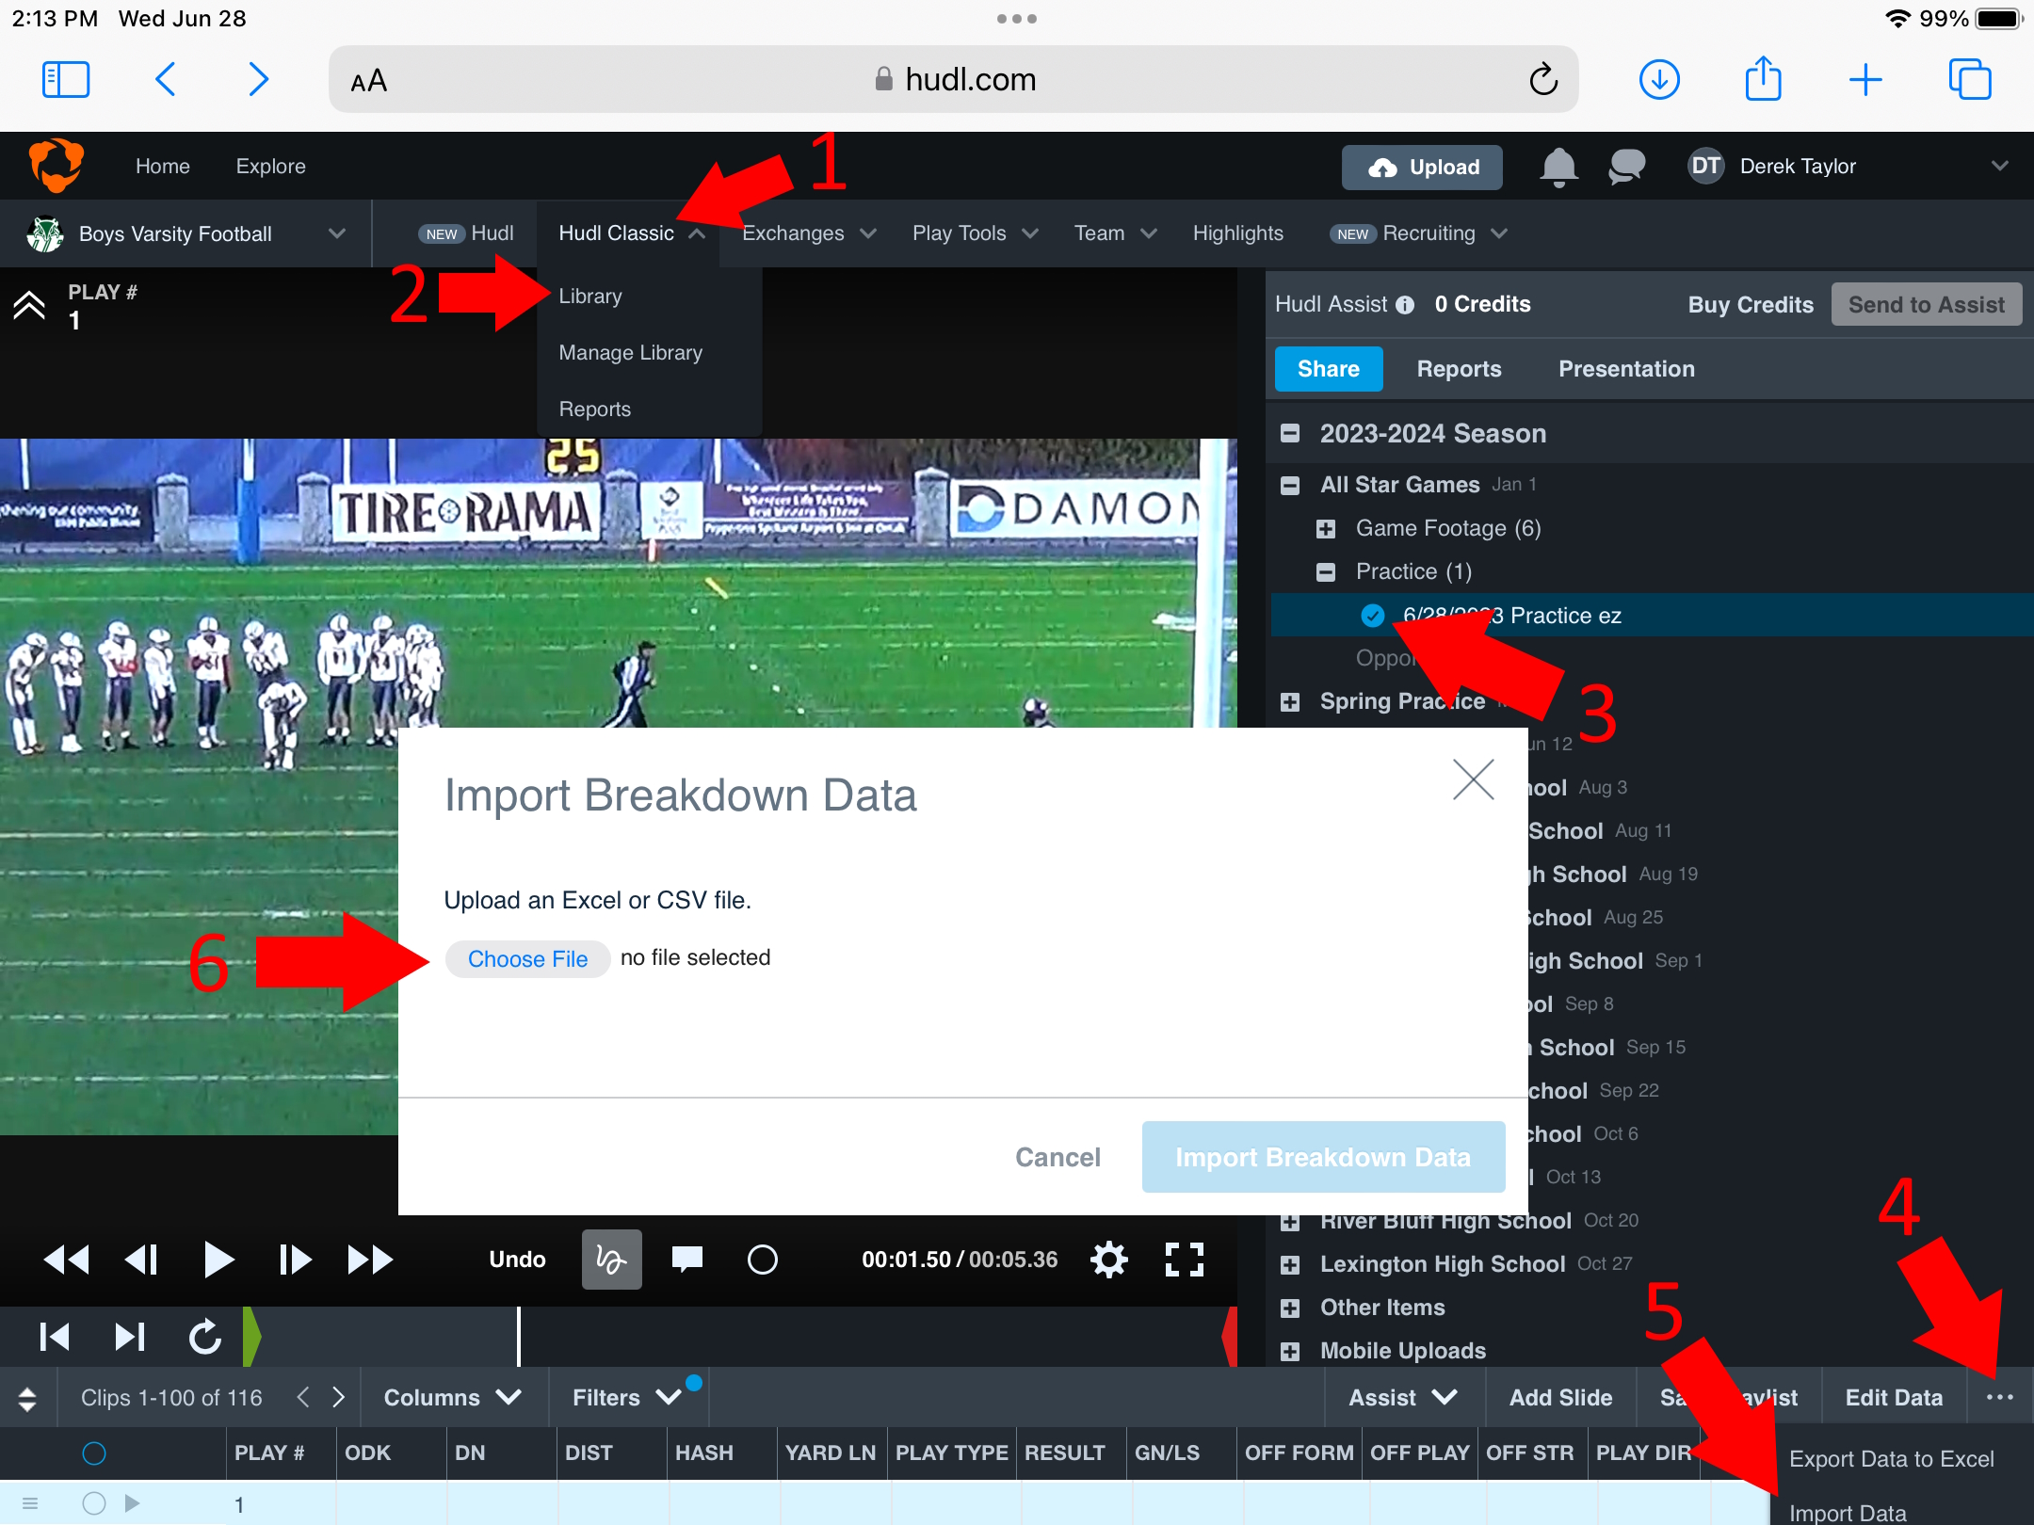
Task: Jump to the previous clip
Action: (55, 1337)
